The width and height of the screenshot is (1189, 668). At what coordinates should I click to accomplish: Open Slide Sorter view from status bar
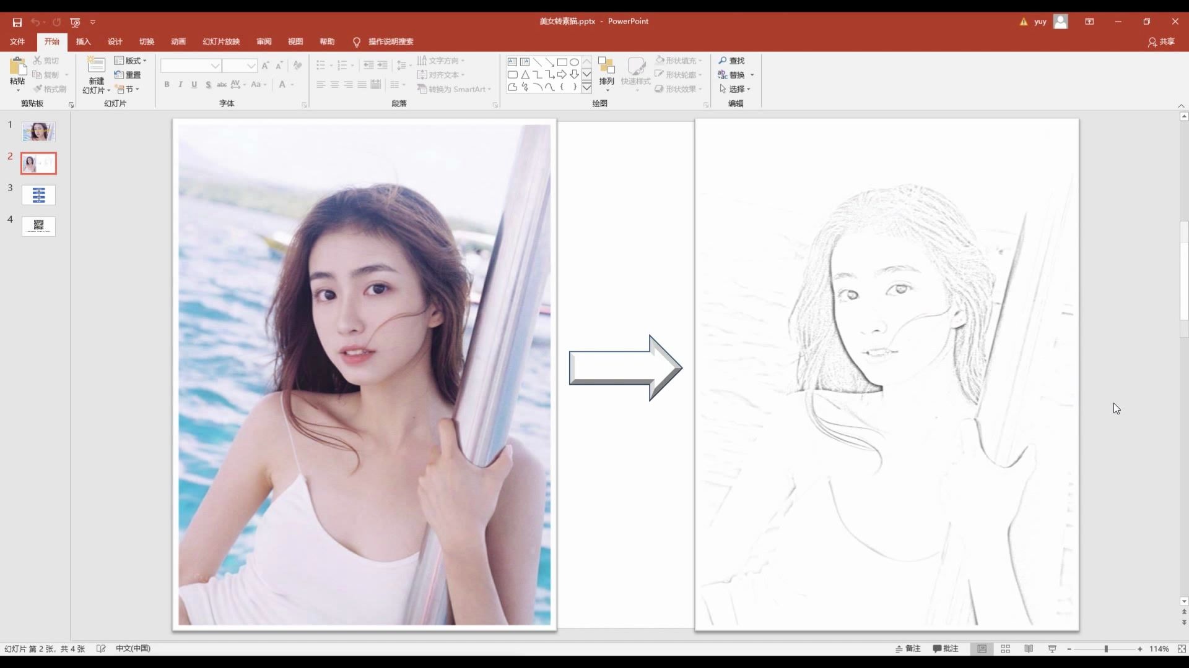(1005, 649)
